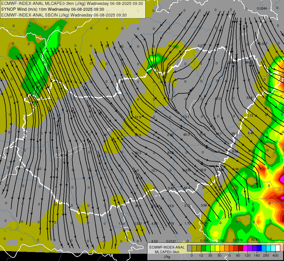Viewport: 284px width, 261px height.
Task: Click the map value 9.92
Action: click(235, 151)
